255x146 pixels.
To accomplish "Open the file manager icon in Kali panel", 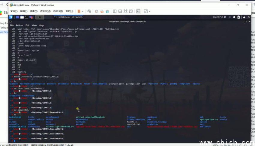I will [22, 17].
